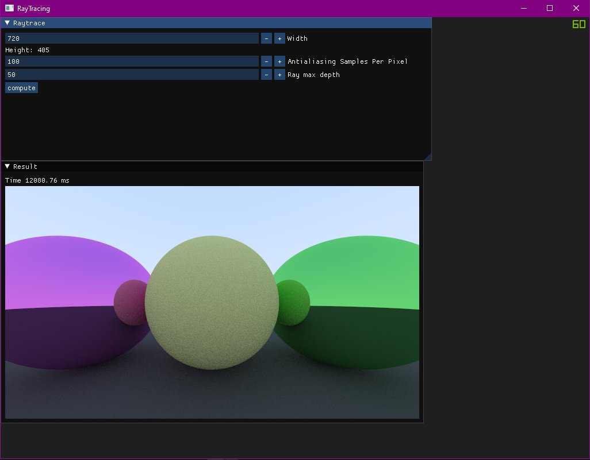Image resolution: width=590 pixels, height=460 pixels.
Task: Click the 'Time 12080.76 ms' text
Action: (x=37, y=180)
